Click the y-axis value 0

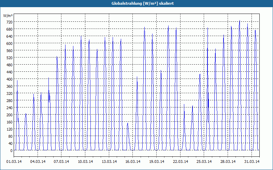click(x=12, y=151)
